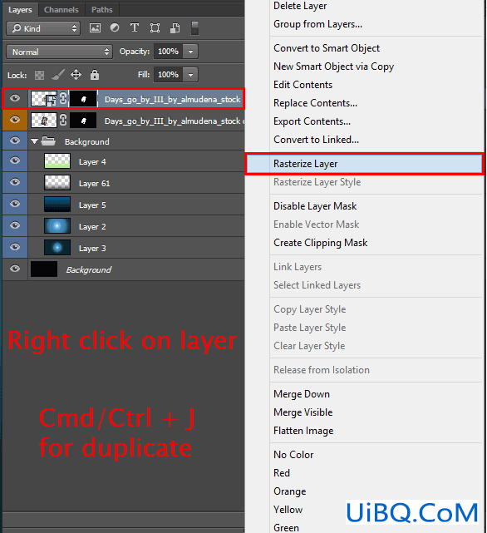
Task: Open the Opacity slider dropdown arrow
Action: pyautogui.click(x=190, y=52)
